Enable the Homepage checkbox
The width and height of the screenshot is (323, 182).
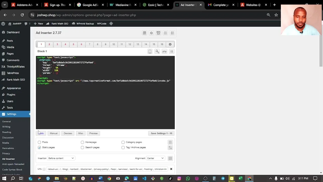point(83,142)
